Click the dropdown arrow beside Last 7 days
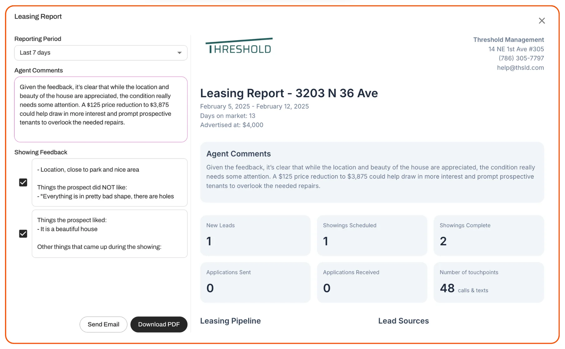565x349 pixels. [179, 53]
